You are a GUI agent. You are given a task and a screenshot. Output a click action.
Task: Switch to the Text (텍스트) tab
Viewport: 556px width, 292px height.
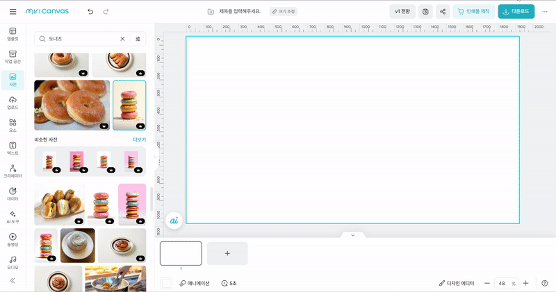click(13, 148)
